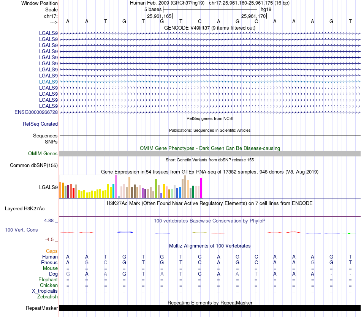Viewport: 361px width, 317px height.
Task: Click the blue PhyloP conservation peak
Action: tap(125, 232)
